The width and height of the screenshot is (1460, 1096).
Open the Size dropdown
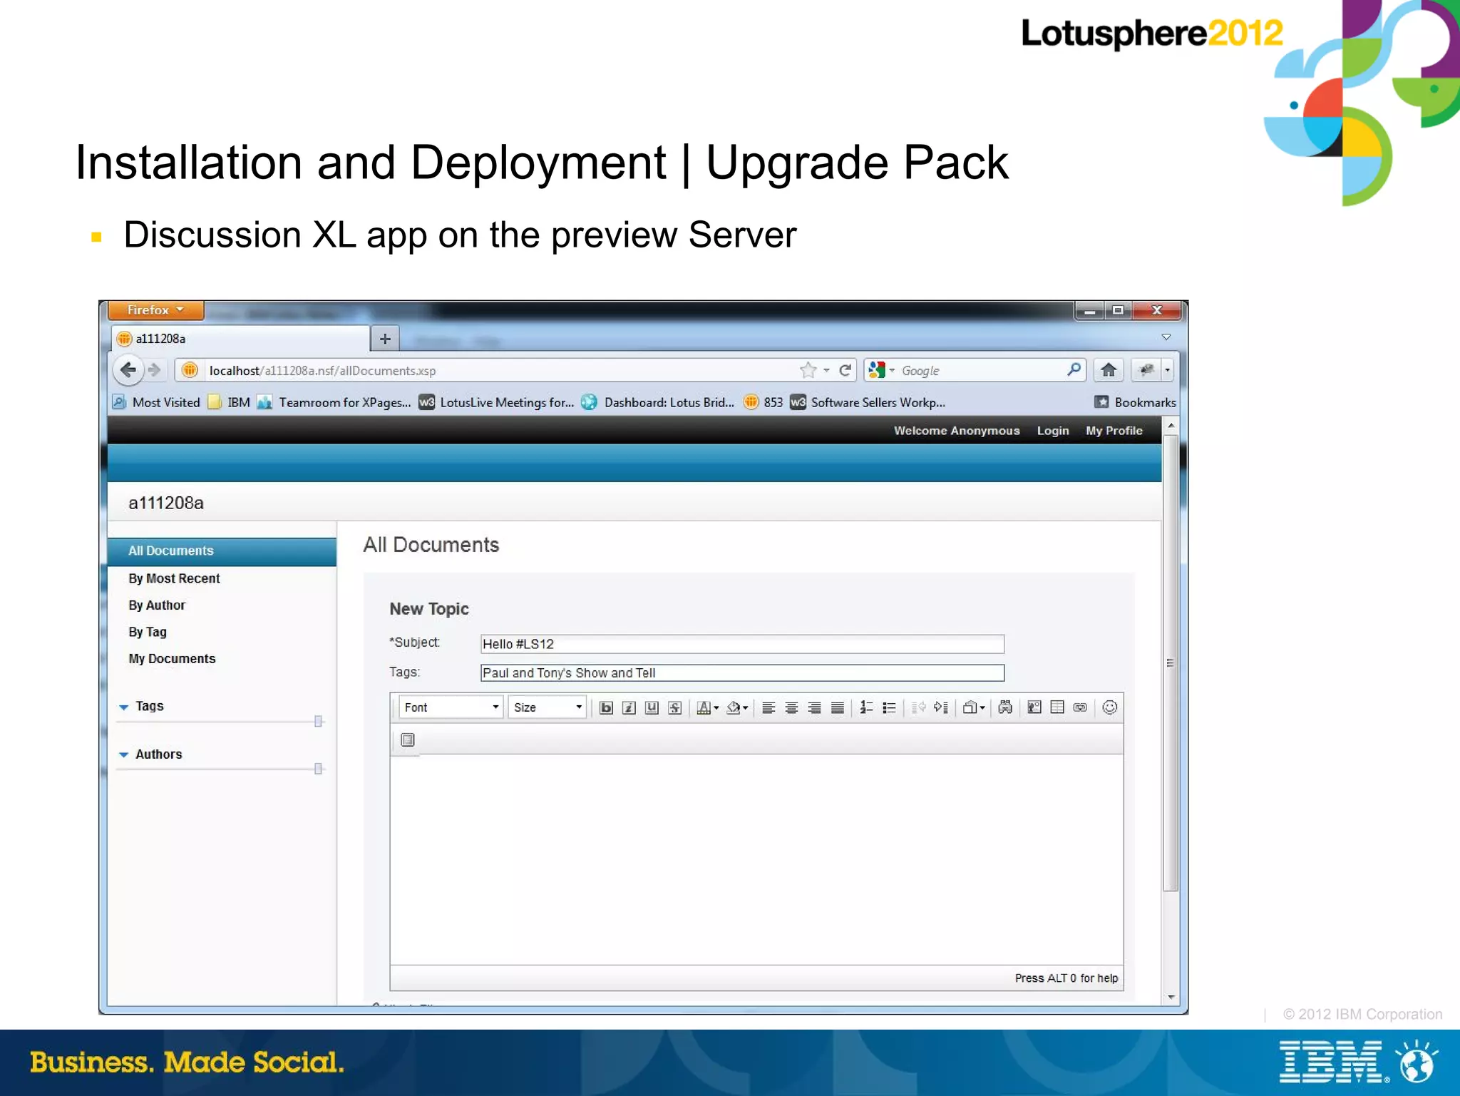click(x=547, y=707)
